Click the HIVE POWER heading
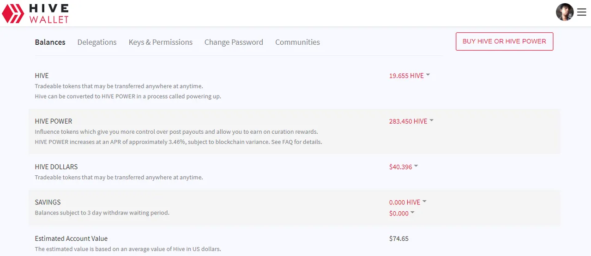Image resolution: width=591 pixels, height=256 pixels. coord(54,121)
